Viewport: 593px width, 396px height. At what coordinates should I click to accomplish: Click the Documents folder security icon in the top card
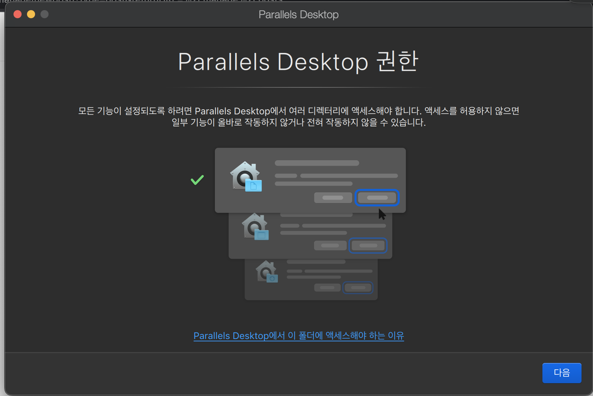246,177
